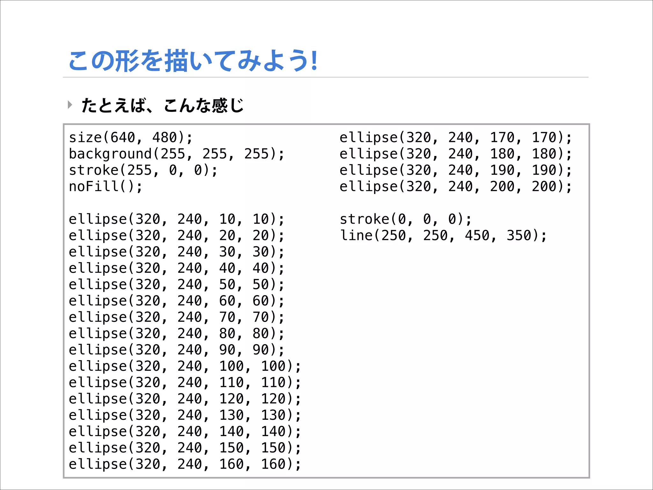Click the bullet triangle beside たとえば
Viewport: 653px width, 490px height.
tap(70, 105)
